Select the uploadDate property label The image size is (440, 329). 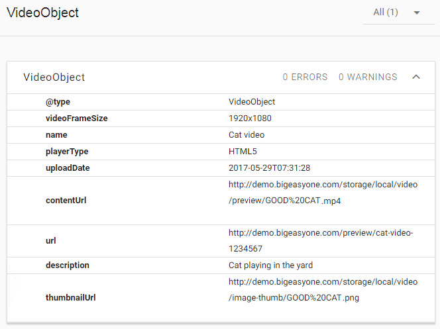[x=68, y=168]
